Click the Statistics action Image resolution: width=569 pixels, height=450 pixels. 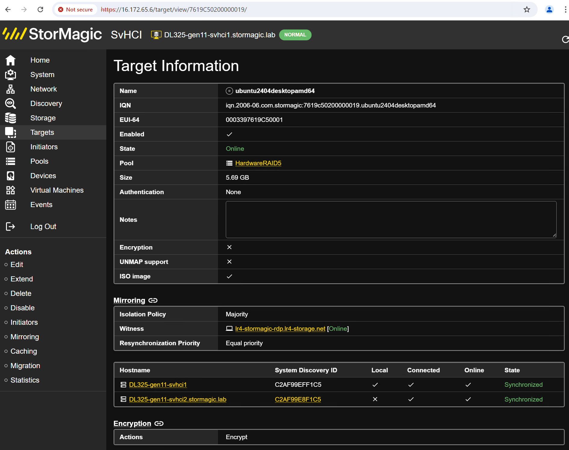click(x=25, y=380)
